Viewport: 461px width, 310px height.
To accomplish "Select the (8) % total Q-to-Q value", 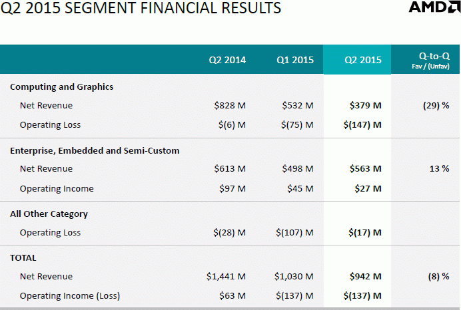I will pos(438,276).
